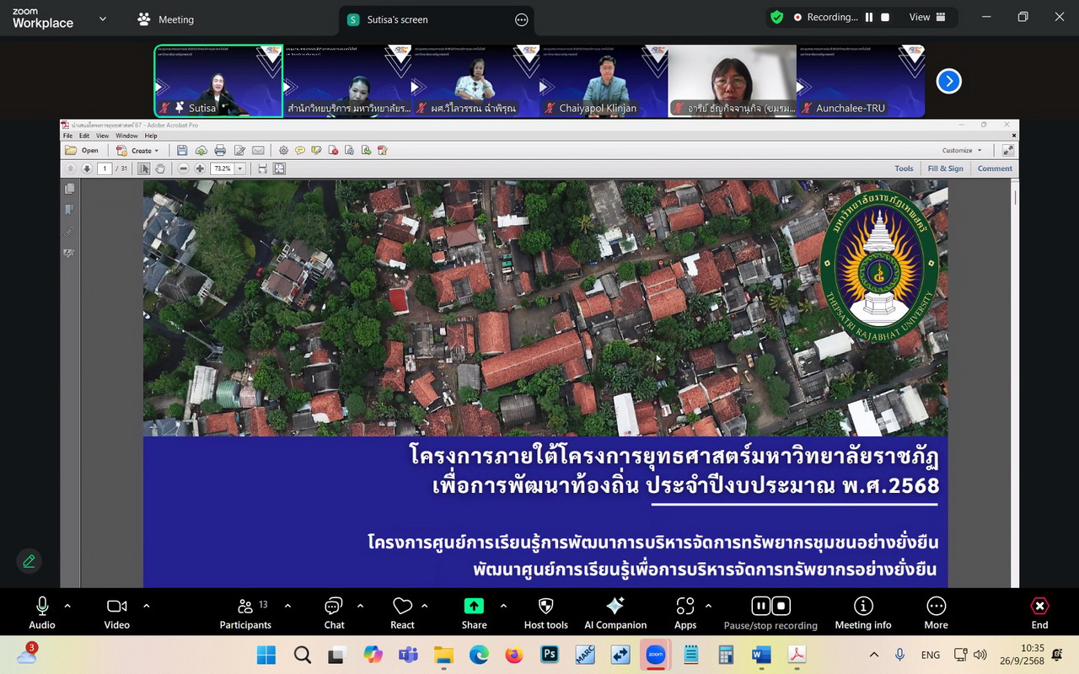
Task: Open the Chat panel
Action: 334,612
